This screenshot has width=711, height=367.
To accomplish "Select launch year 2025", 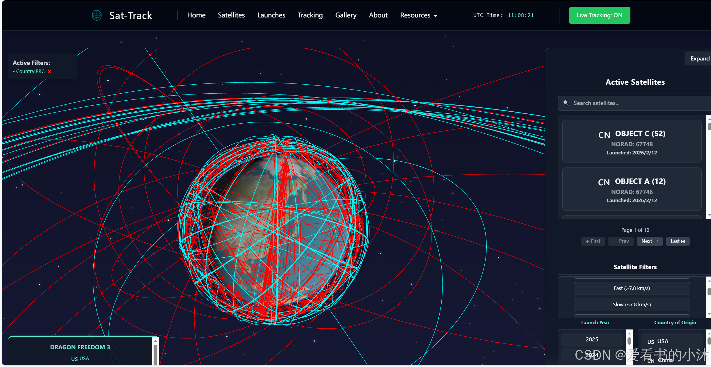I will [592, 339].
